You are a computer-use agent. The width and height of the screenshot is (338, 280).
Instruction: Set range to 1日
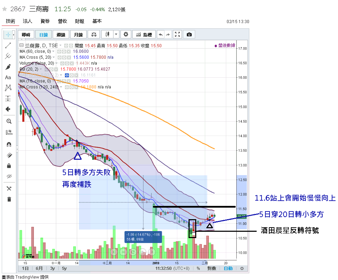tap(25, 268)
